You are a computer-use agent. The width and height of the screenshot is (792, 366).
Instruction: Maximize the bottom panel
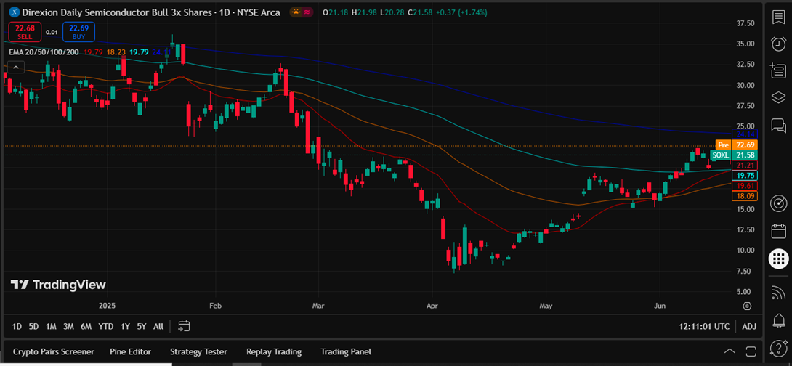click(x=751, y=351)
